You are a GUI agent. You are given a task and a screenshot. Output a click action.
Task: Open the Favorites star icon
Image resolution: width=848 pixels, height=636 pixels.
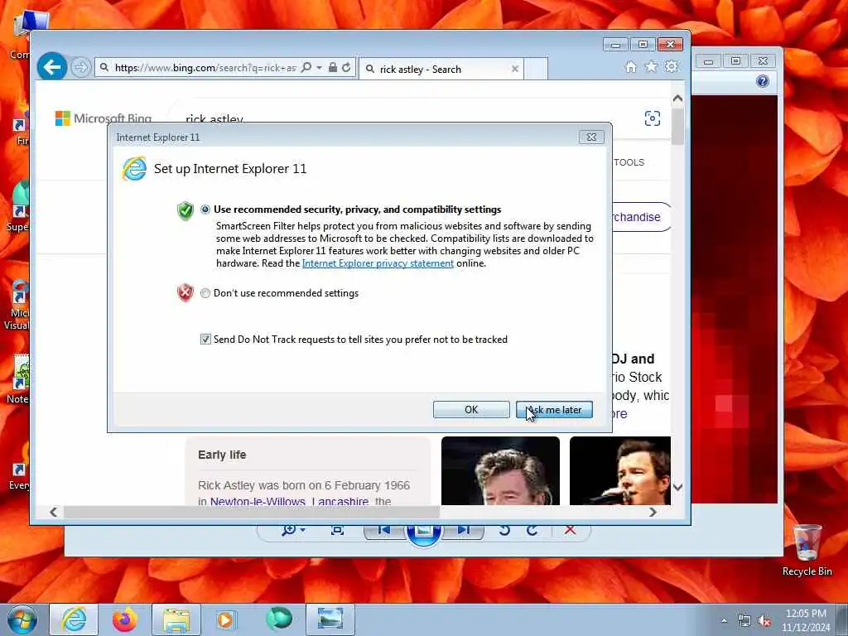pyautogui.click(x=651, y=66)
